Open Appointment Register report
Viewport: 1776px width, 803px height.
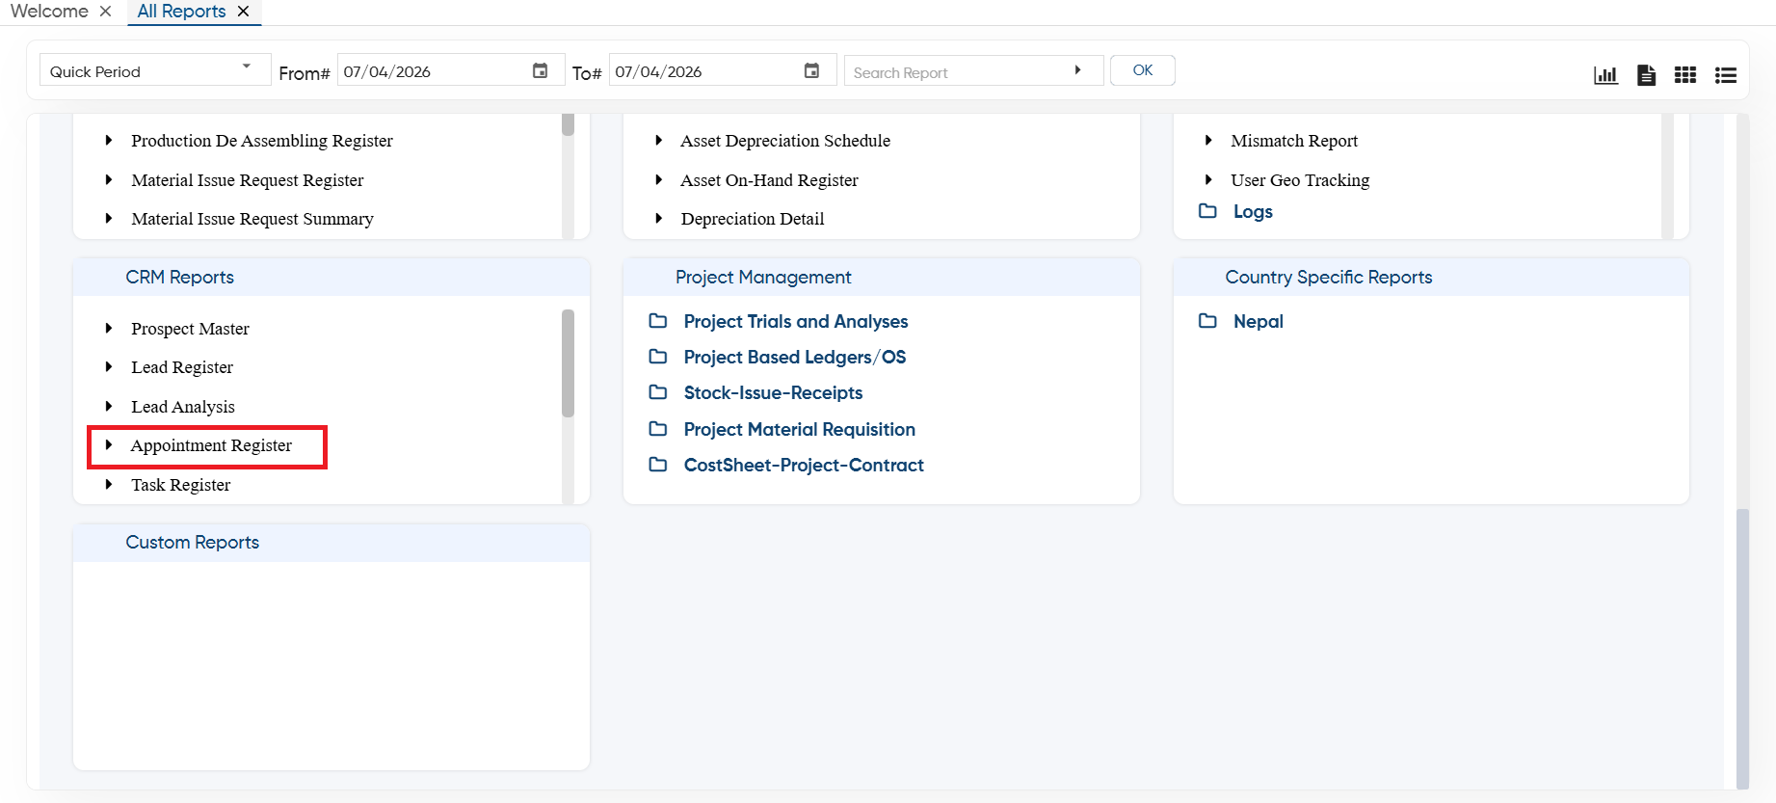coord(211,445)
